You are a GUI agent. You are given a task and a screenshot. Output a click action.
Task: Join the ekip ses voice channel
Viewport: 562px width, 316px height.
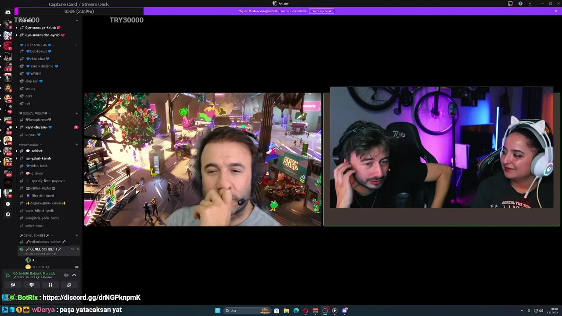(x=48, y=81)
